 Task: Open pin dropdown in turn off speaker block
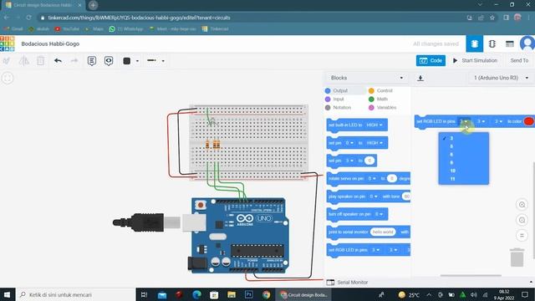click(379, 214)
